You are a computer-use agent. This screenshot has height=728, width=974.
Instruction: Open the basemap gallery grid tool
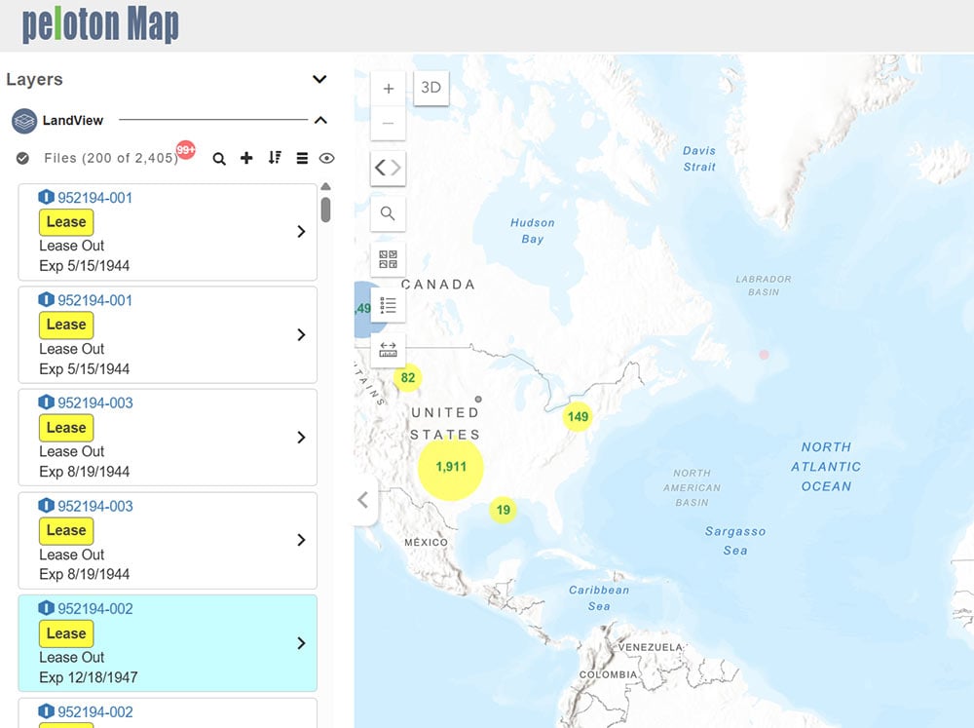click(x=388, y=259)
